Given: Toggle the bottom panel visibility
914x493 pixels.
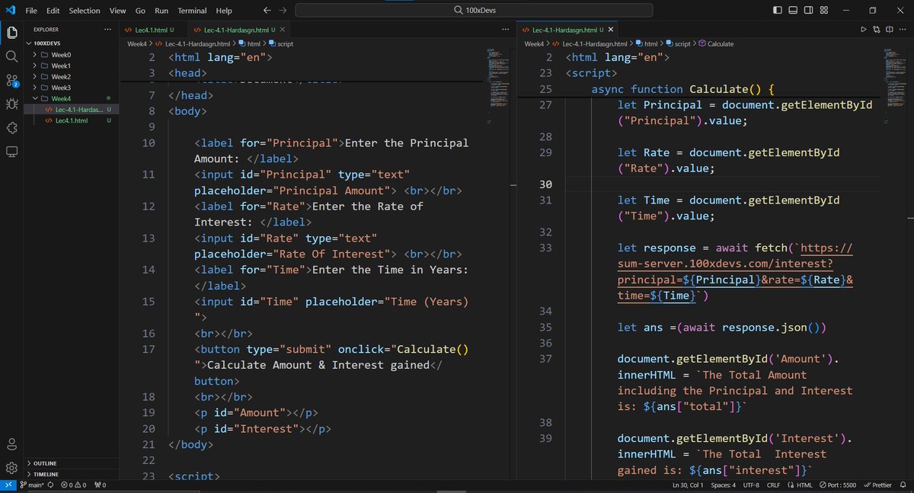Looking at the screenshot, I should 793,11.
